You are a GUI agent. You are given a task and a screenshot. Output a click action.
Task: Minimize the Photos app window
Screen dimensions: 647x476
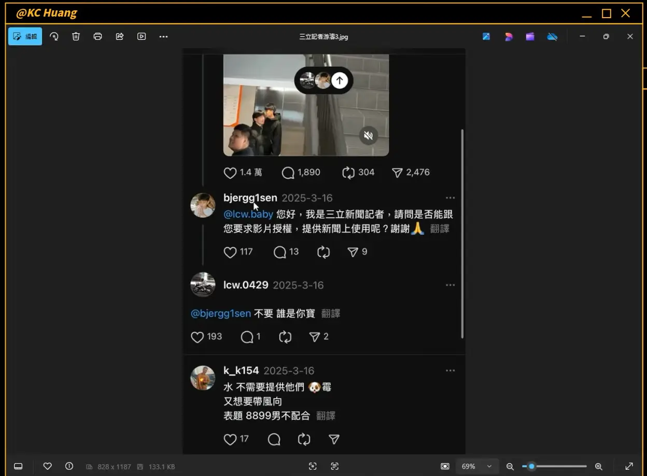pyautogui.click(x=582, y=36)
